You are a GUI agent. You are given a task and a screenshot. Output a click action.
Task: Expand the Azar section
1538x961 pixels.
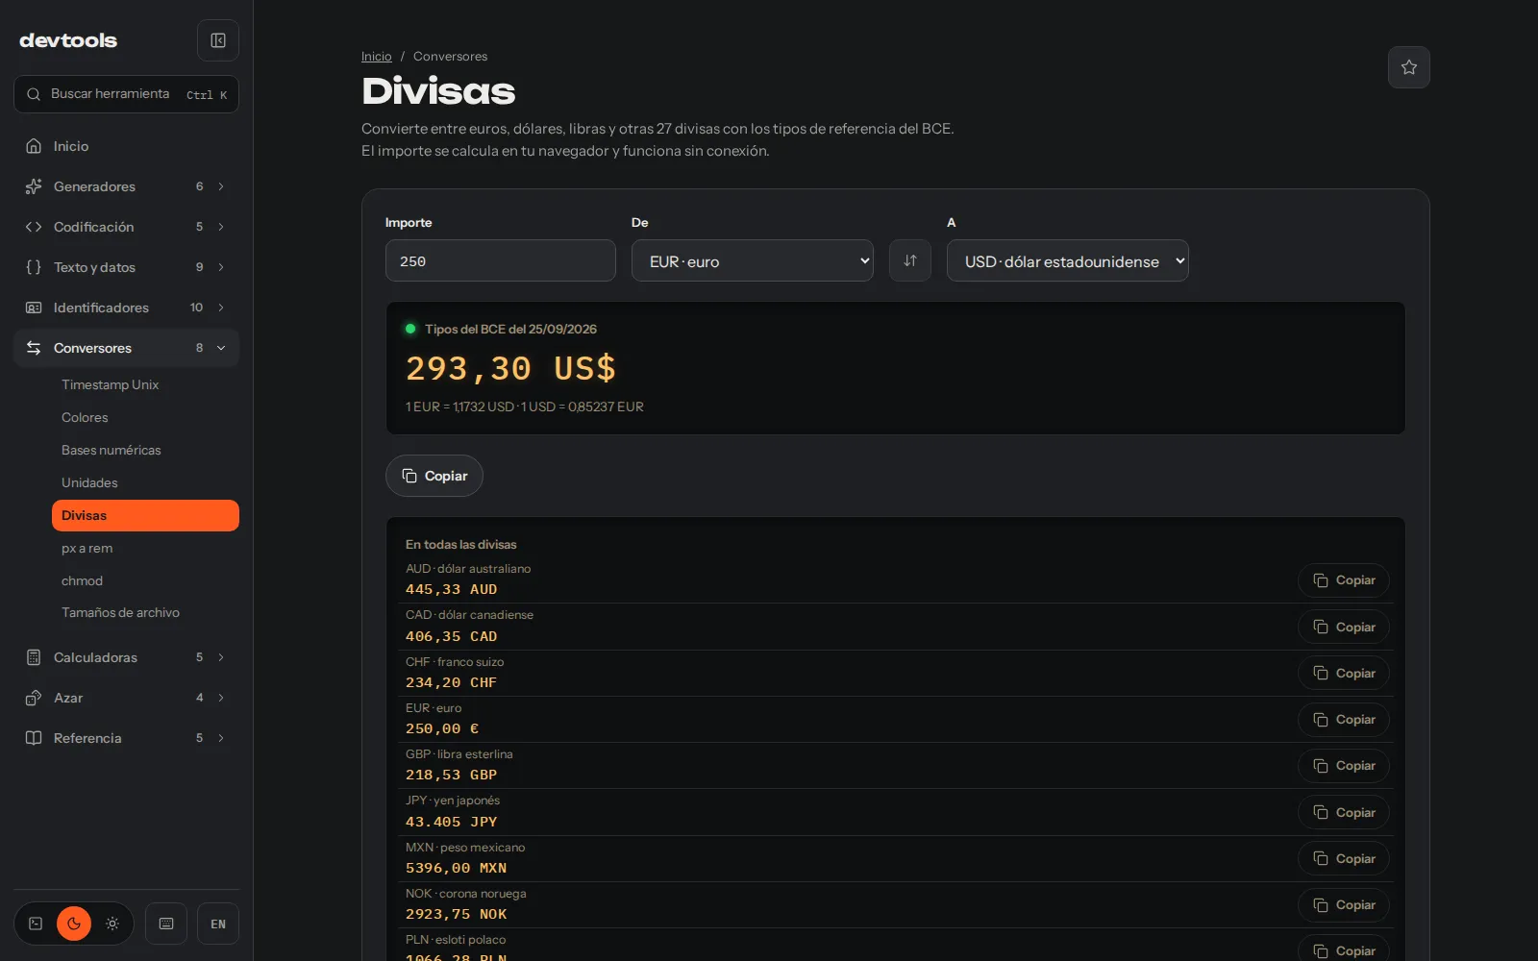tap(126, 698)
